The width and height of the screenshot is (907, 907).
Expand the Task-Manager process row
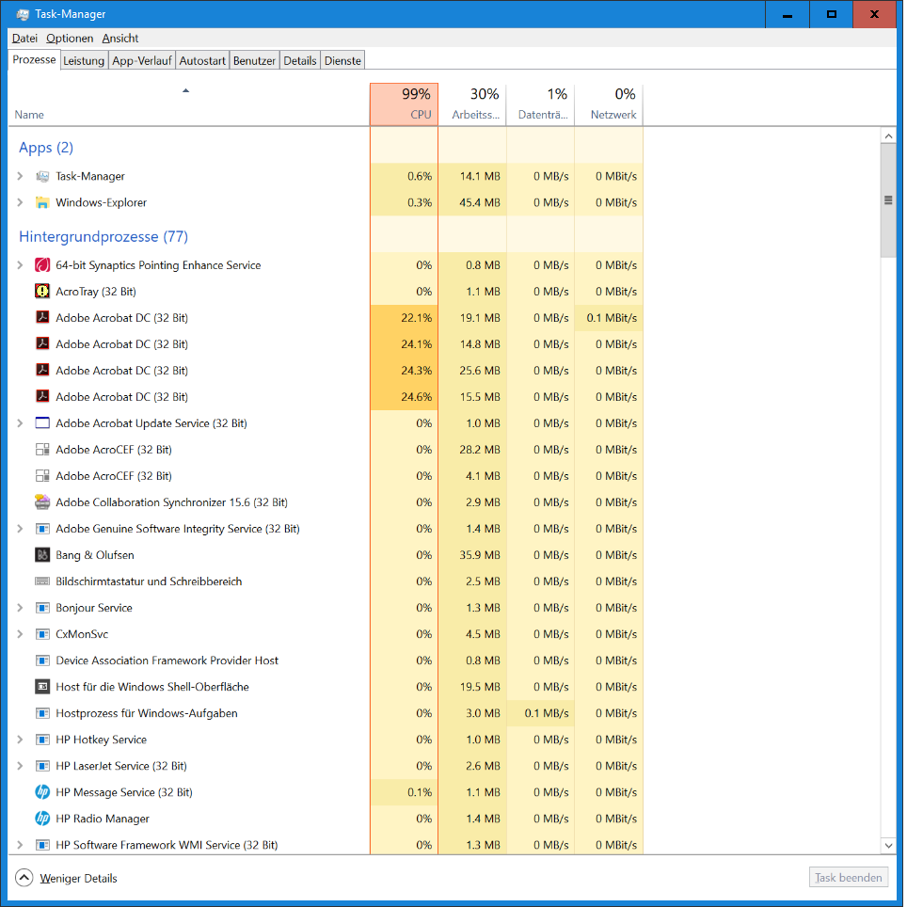21,176
